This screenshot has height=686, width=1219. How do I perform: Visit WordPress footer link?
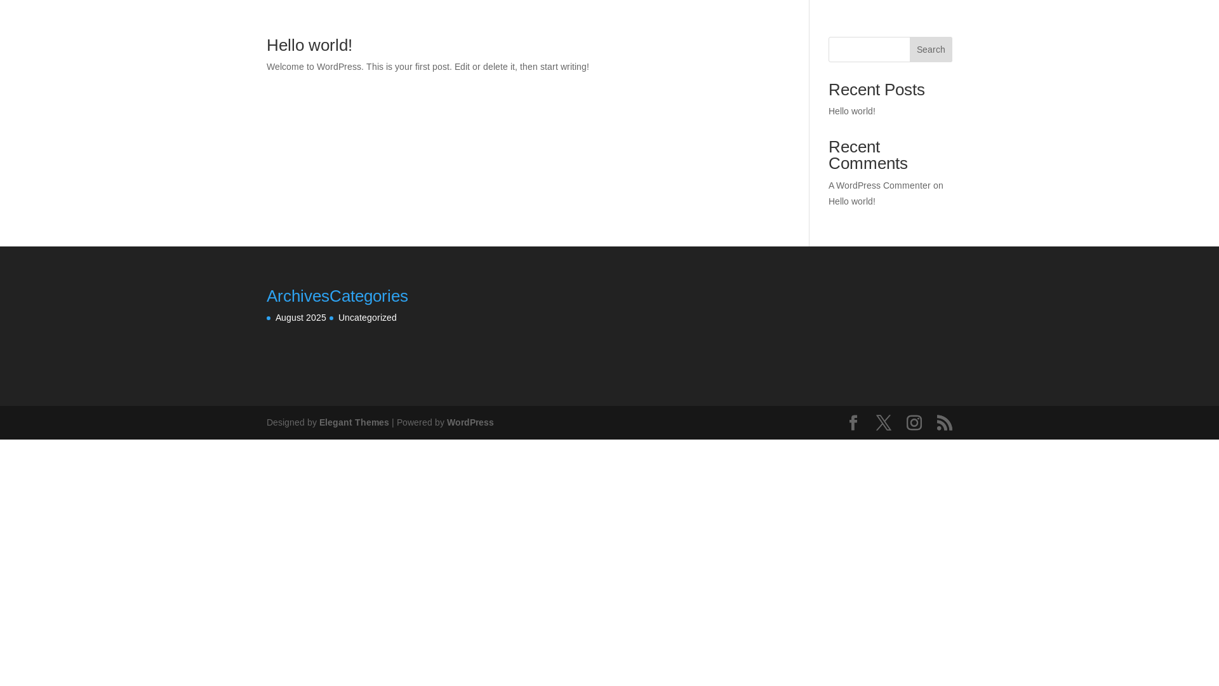(x=470, y=422)
